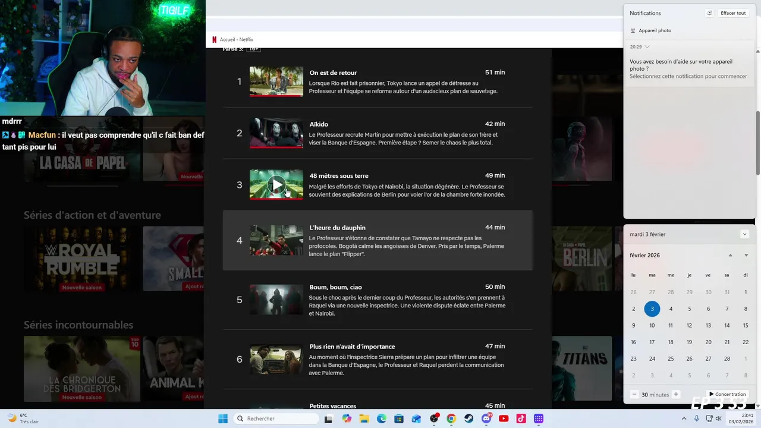Open Discord from the taskbar
Screen dimensions: 761x428
(486, 418)
